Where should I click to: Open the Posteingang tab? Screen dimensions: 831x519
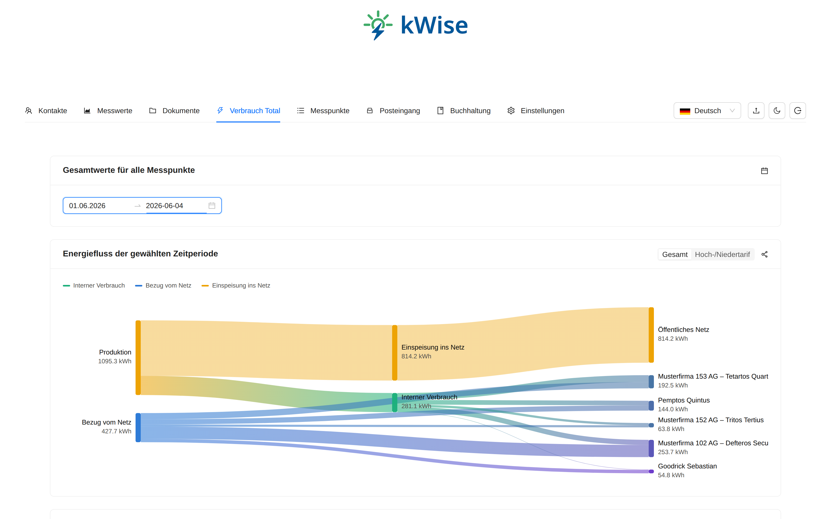click(393, 111)
